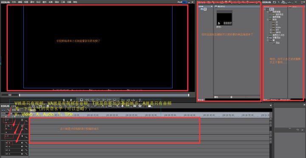Click the Rewind button in player controls

[87, 100]
